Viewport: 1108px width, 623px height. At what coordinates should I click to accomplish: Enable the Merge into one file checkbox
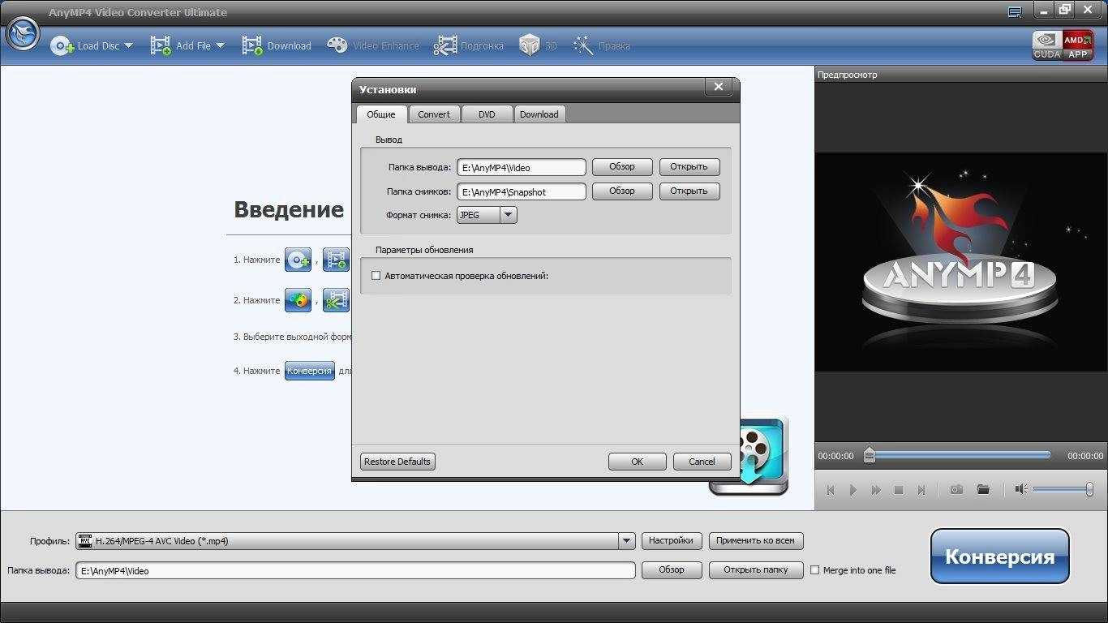pyautogui.click(x=815, y=570)
